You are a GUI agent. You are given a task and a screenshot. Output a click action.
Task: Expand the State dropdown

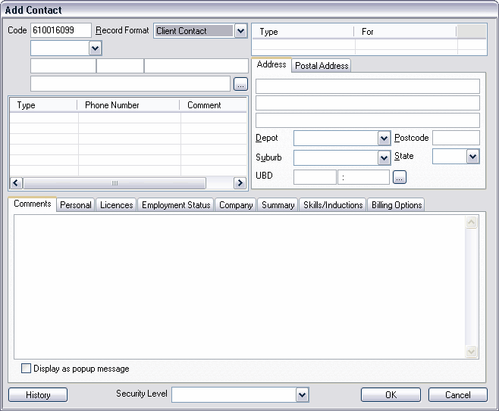473,157
